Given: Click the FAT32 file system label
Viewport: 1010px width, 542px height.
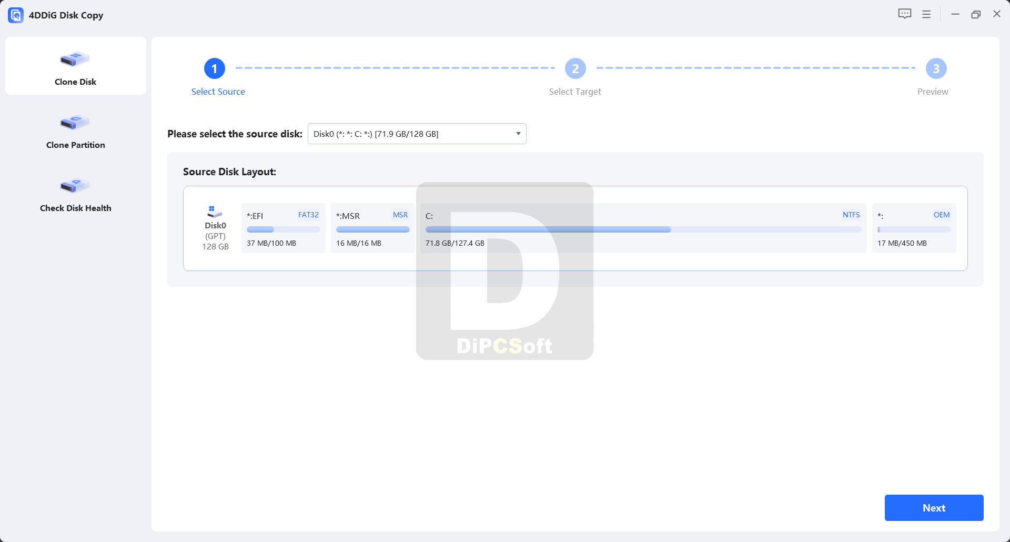Looking at the screenshot, I should (308, 215).
